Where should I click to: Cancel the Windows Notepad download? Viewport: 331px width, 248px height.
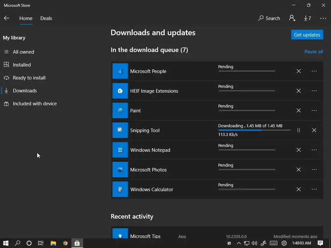click(x=298, y=150)
